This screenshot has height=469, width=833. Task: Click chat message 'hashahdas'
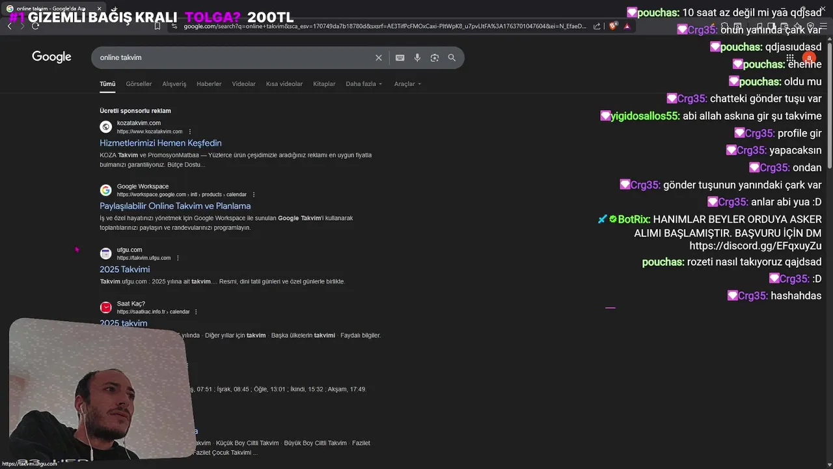pyautogui.click(x=796, y=296)
